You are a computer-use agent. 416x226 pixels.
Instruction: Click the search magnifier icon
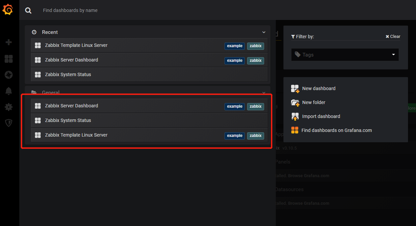(28, 11)
